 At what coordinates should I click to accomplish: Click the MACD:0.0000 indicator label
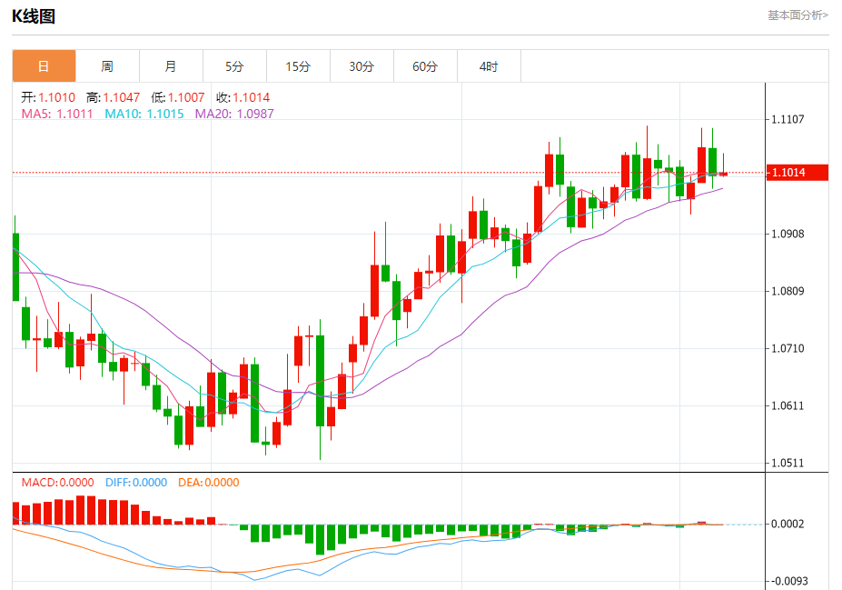click(57, 483)
